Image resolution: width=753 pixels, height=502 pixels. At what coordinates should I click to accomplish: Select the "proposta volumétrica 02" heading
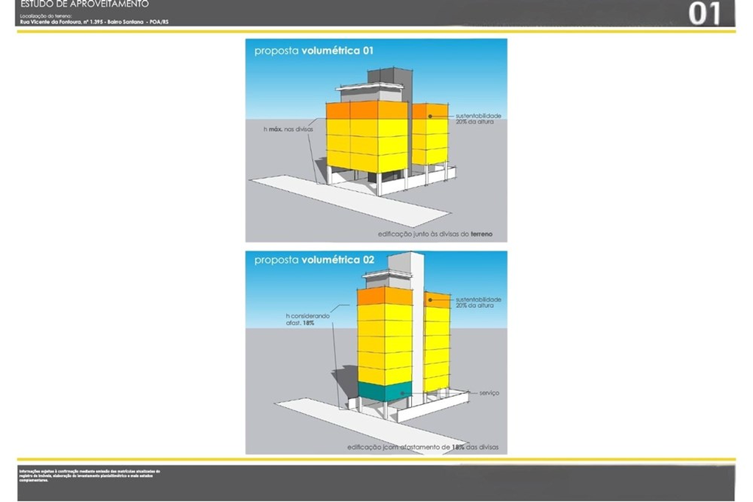click(315, 260)
